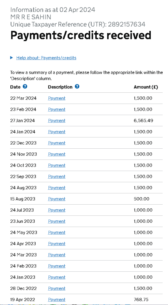
Task: Open the Payment link for 24 Nov 2023
Action: (x=57, y=154)
